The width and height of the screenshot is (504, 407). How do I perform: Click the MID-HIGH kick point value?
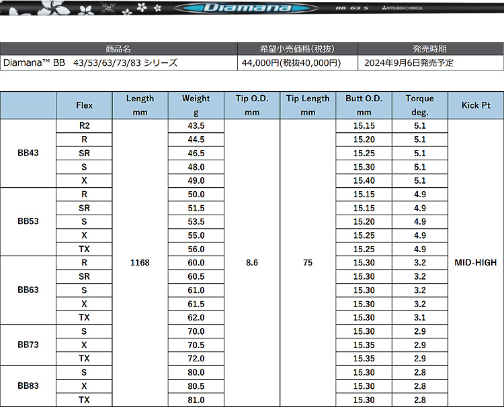coord(476,263)
